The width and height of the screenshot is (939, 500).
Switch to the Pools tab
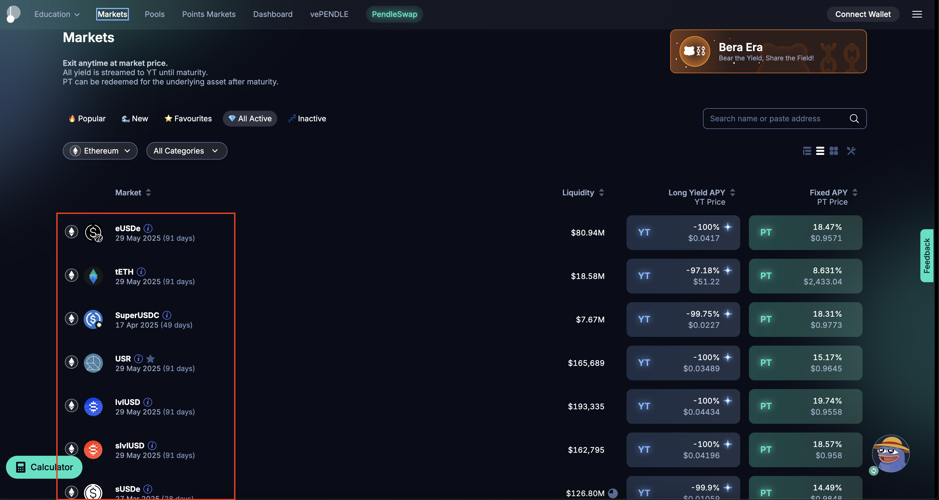[x=155, y=14]
